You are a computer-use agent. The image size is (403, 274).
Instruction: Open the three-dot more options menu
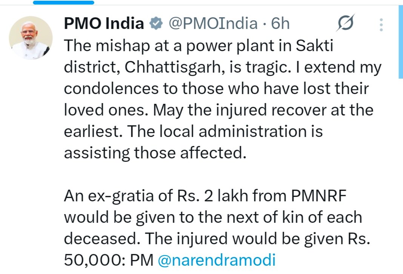click(381, 25)
